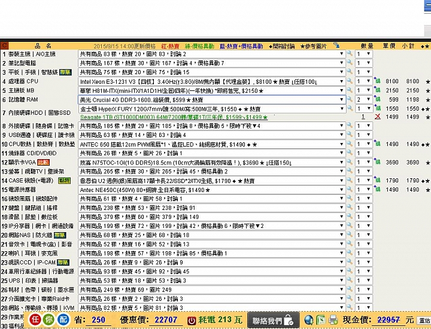
Task: Click the 聯絡我們 button
Action: coord(273,320)
